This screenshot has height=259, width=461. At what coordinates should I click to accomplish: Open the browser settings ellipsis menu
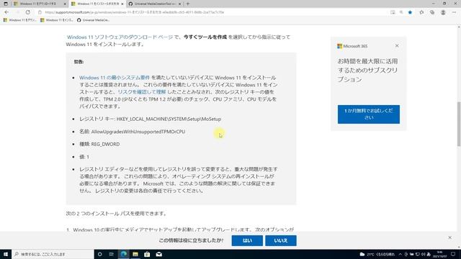[454, 12]
